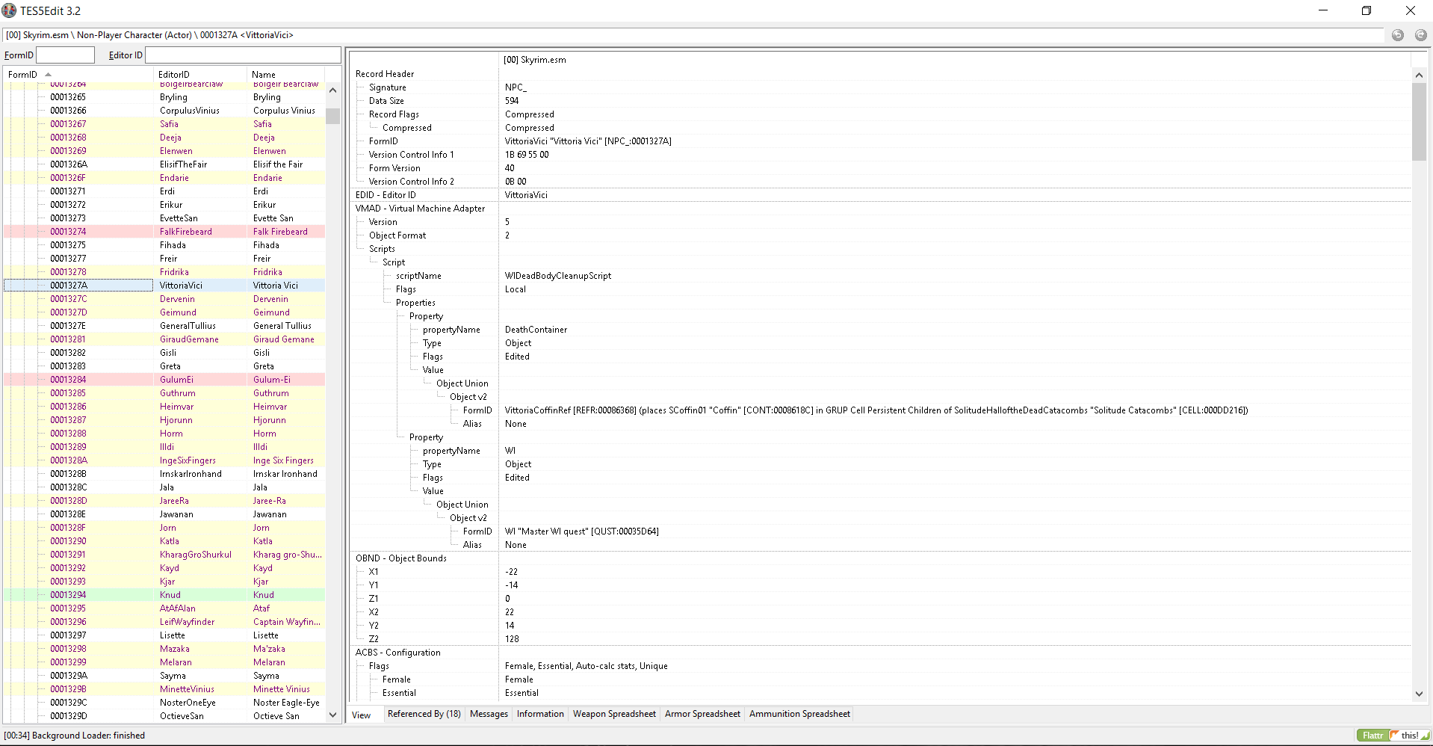The width and height of the screenshot is (1433, 746).
Task: Select the 'Ma'zaka' name cell
Action: [x=269, y=649]
